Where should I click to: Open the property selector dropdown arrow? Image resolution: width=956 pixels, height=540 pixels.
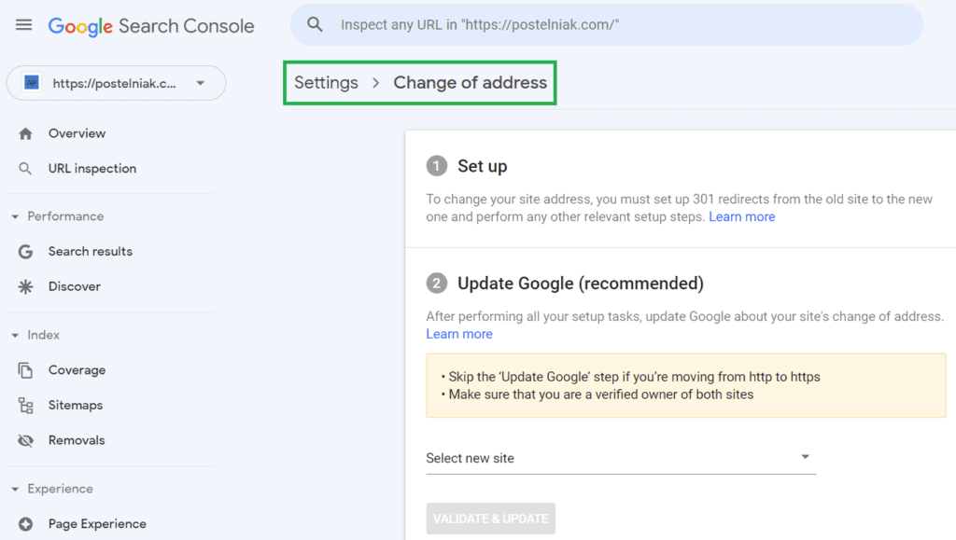200,83
